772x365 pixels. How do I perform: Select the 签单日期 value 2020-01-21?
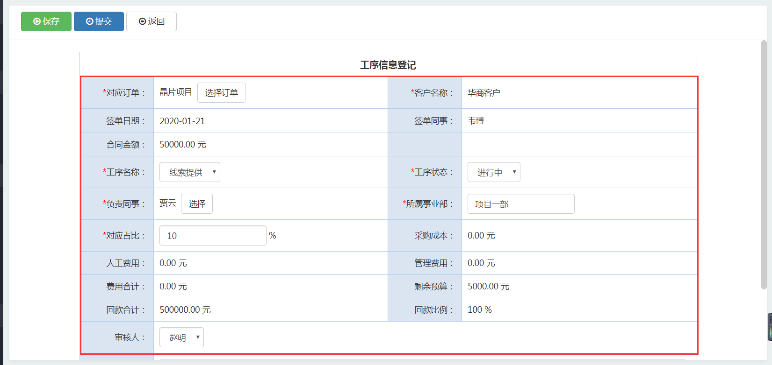(x=182, y=121)
